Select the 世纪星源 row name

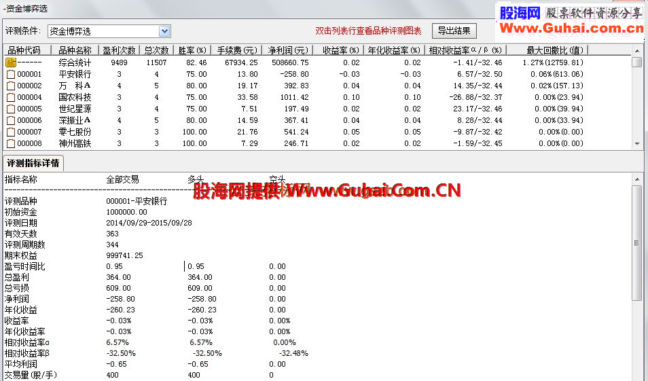coord(75,109)
